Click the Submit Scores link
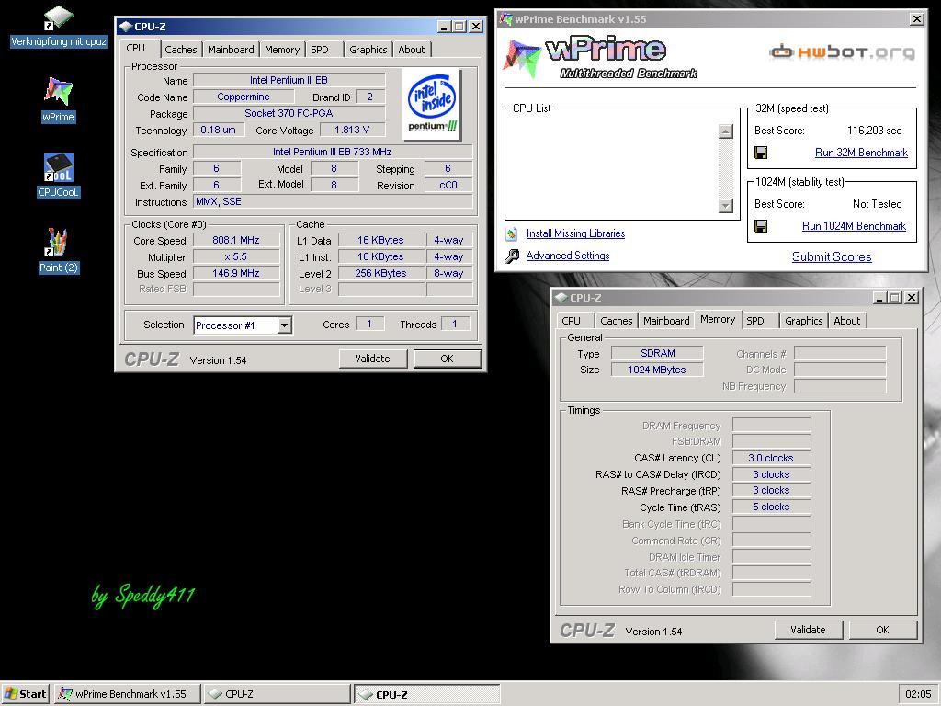Screen dimensions: 941x706 click(x=832, y=257)
